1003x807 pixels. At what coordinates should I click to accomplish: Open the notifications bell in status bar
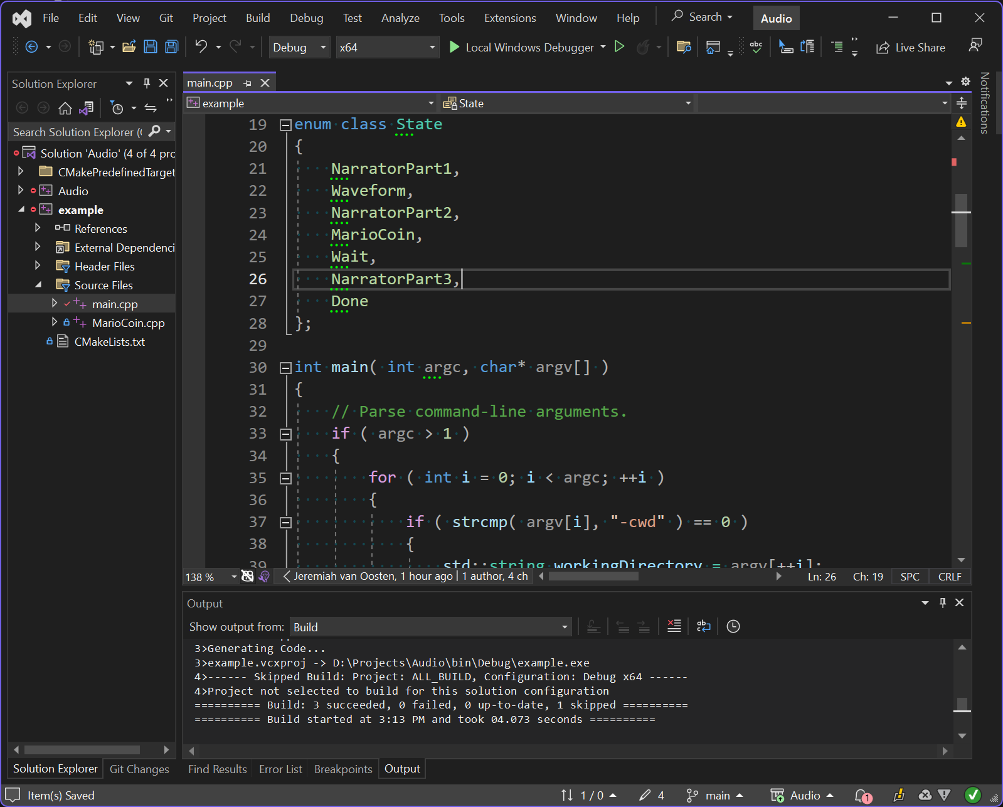click(x=862, y=796)
